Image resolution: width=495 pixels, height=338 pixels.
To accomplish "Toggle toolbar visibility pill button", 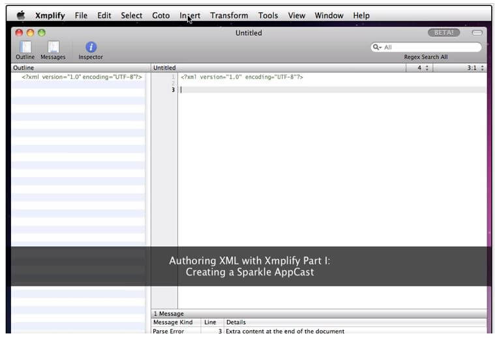I will click(x=477, y=33).
